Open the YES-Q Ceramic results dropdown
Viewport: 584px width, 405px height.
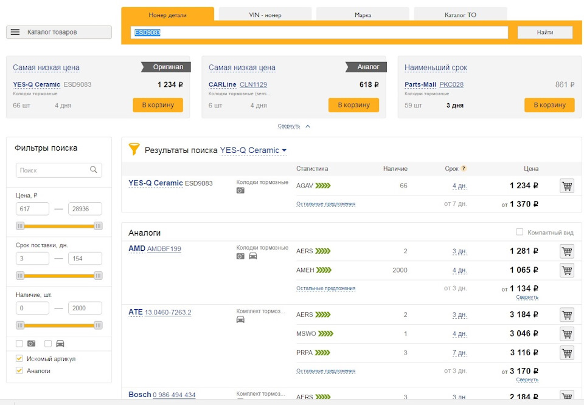click(x=253, y=150)
